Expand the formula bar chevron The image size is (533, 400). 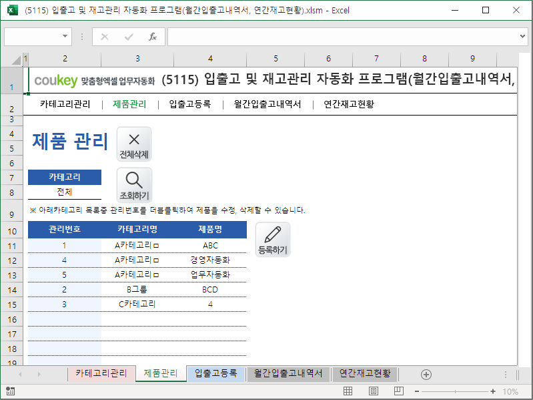(x=522, y=37)
